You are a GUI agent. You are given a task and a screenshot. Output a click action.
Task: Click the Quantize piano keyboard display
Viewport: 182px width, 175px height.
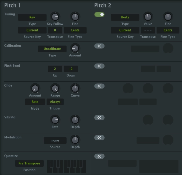[67, 166]
